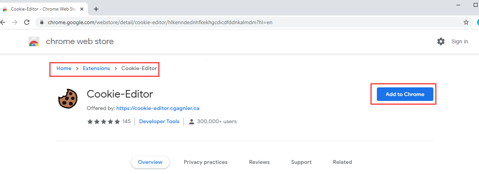Click the five-star rating icons
The width and height of the screenshot is (479, 174).
click(x=104, y=121)
